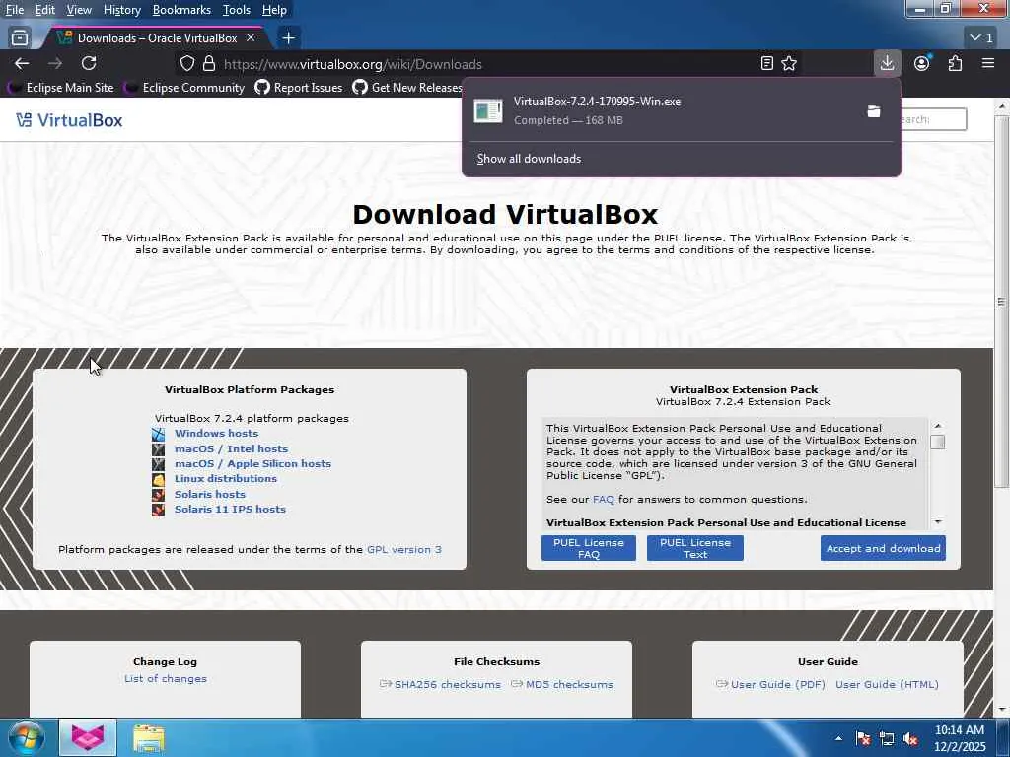This screenshot has height=757, width=1010.
Task: Open the taskbar browser app icon
Action: coord(88,737)
